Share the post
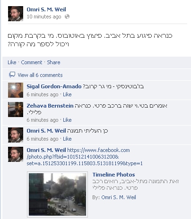 click(x=53, y=62)
